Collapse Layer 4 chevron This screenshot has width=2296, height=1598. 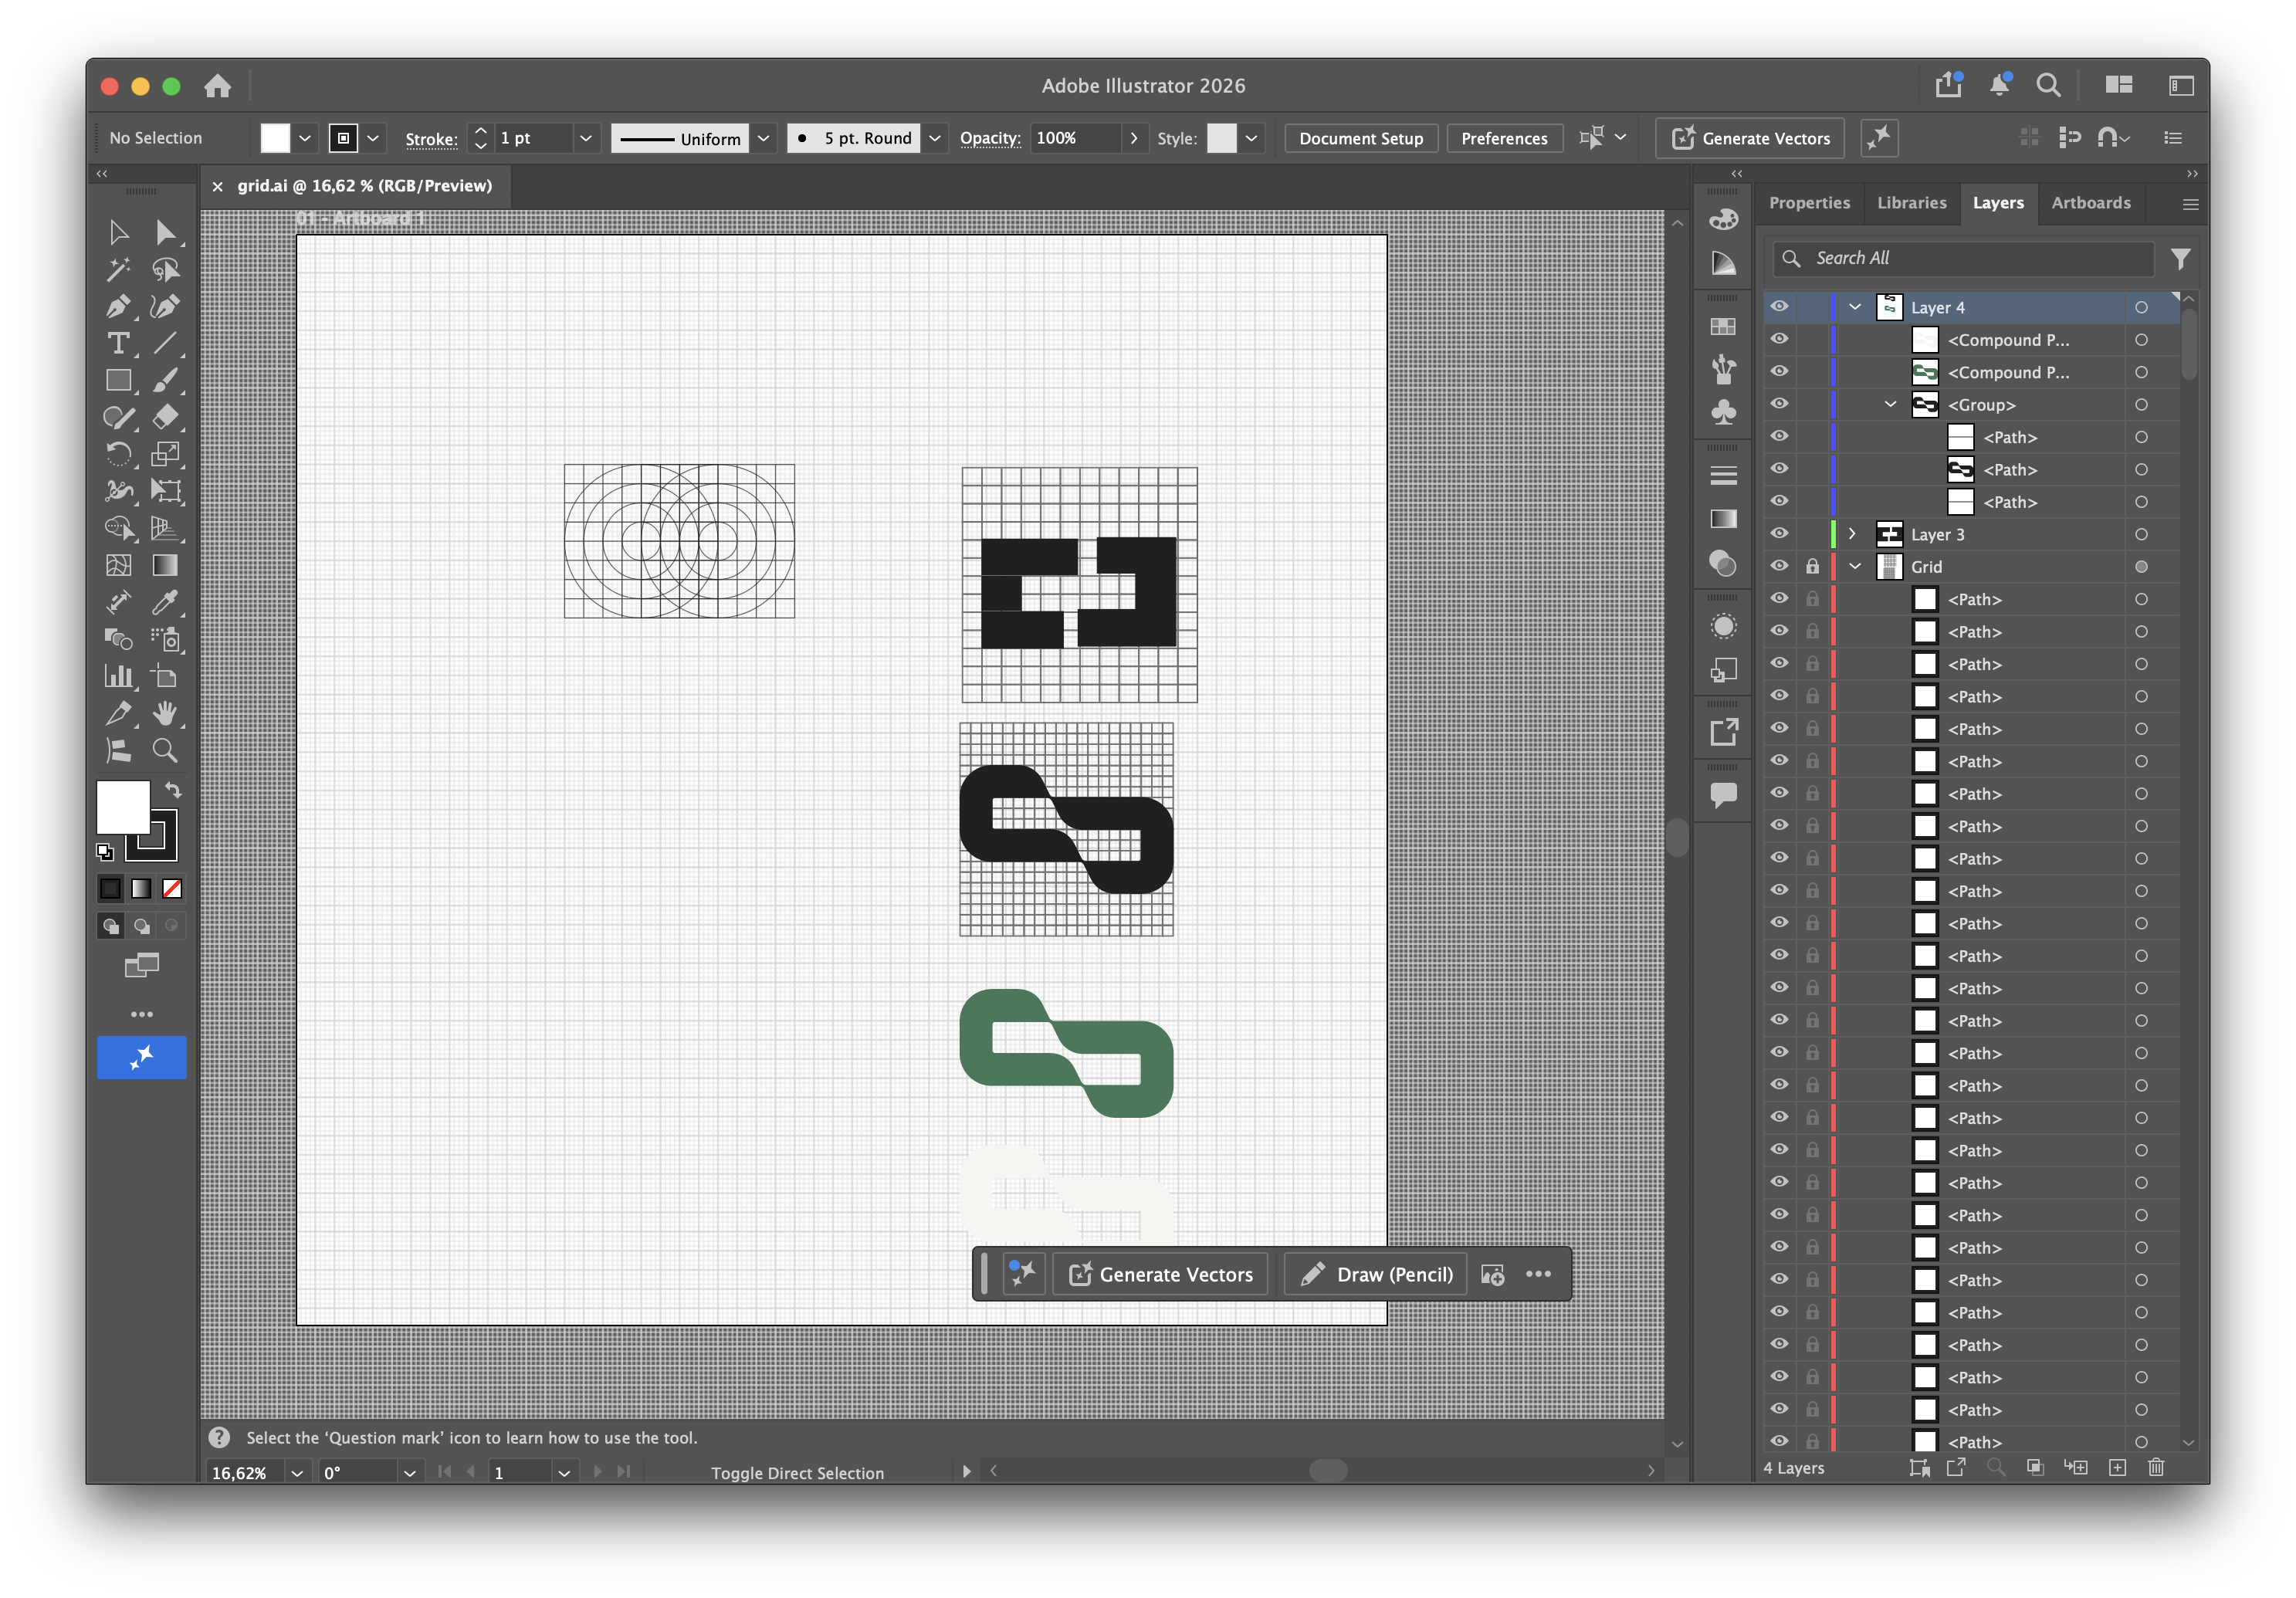coord(1855,307)
